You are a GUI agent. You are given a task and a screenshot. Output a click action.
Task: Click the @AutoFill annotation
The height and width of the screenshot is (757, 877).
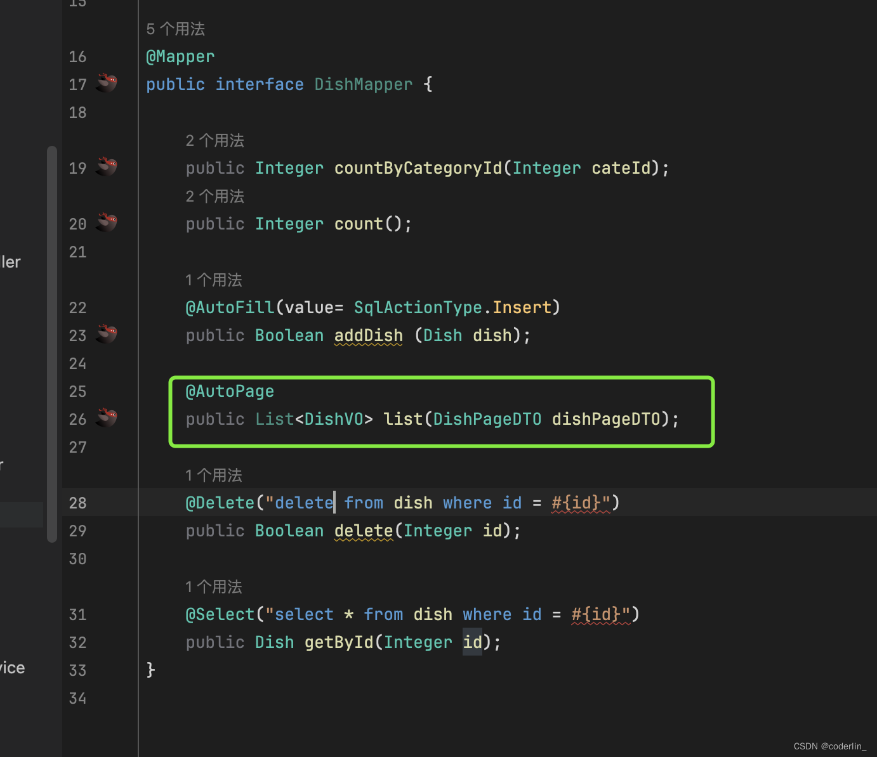[230, 307]
